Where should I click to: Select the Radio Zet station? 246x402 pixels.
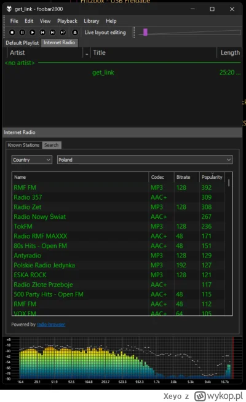point(119,207)
